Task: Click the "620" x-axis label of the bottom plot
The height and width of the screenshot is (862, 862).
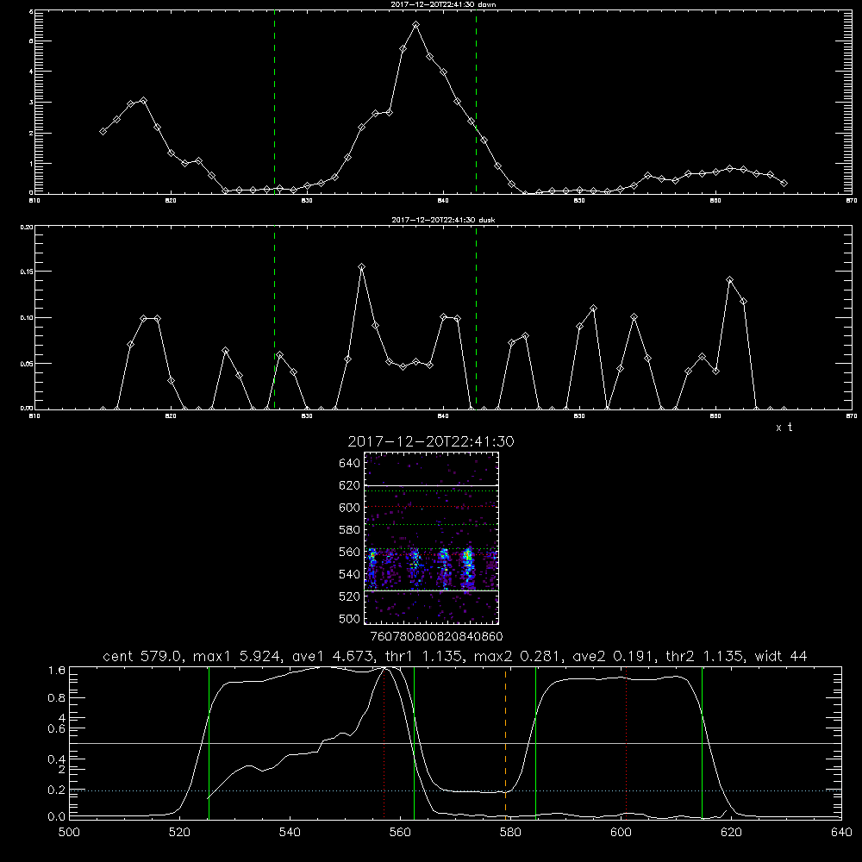Action: coord(731,833)
